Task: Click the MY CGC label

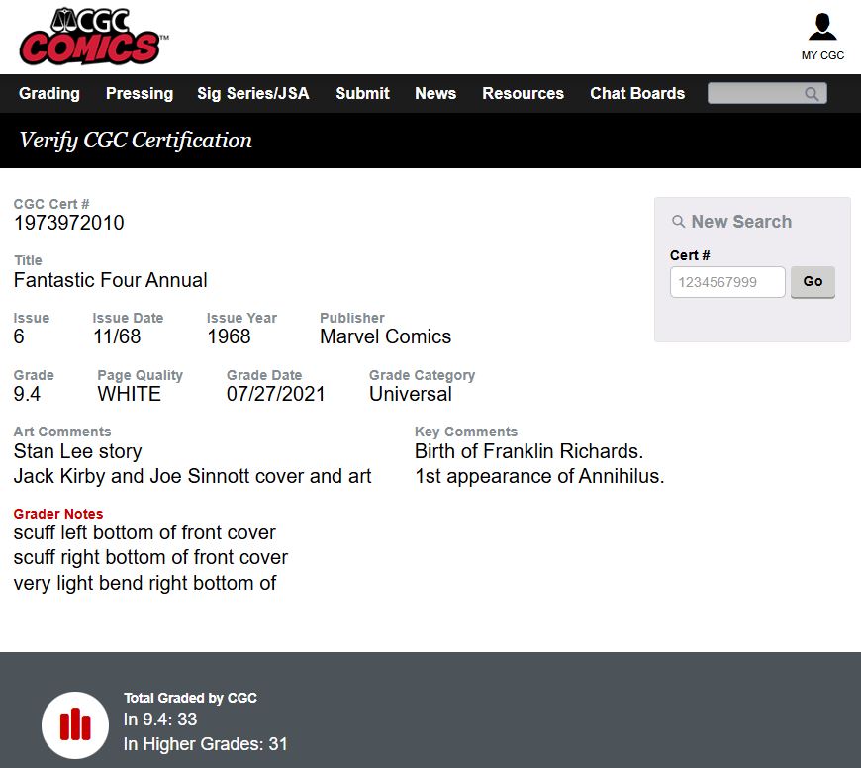Action: click(822, 55)
